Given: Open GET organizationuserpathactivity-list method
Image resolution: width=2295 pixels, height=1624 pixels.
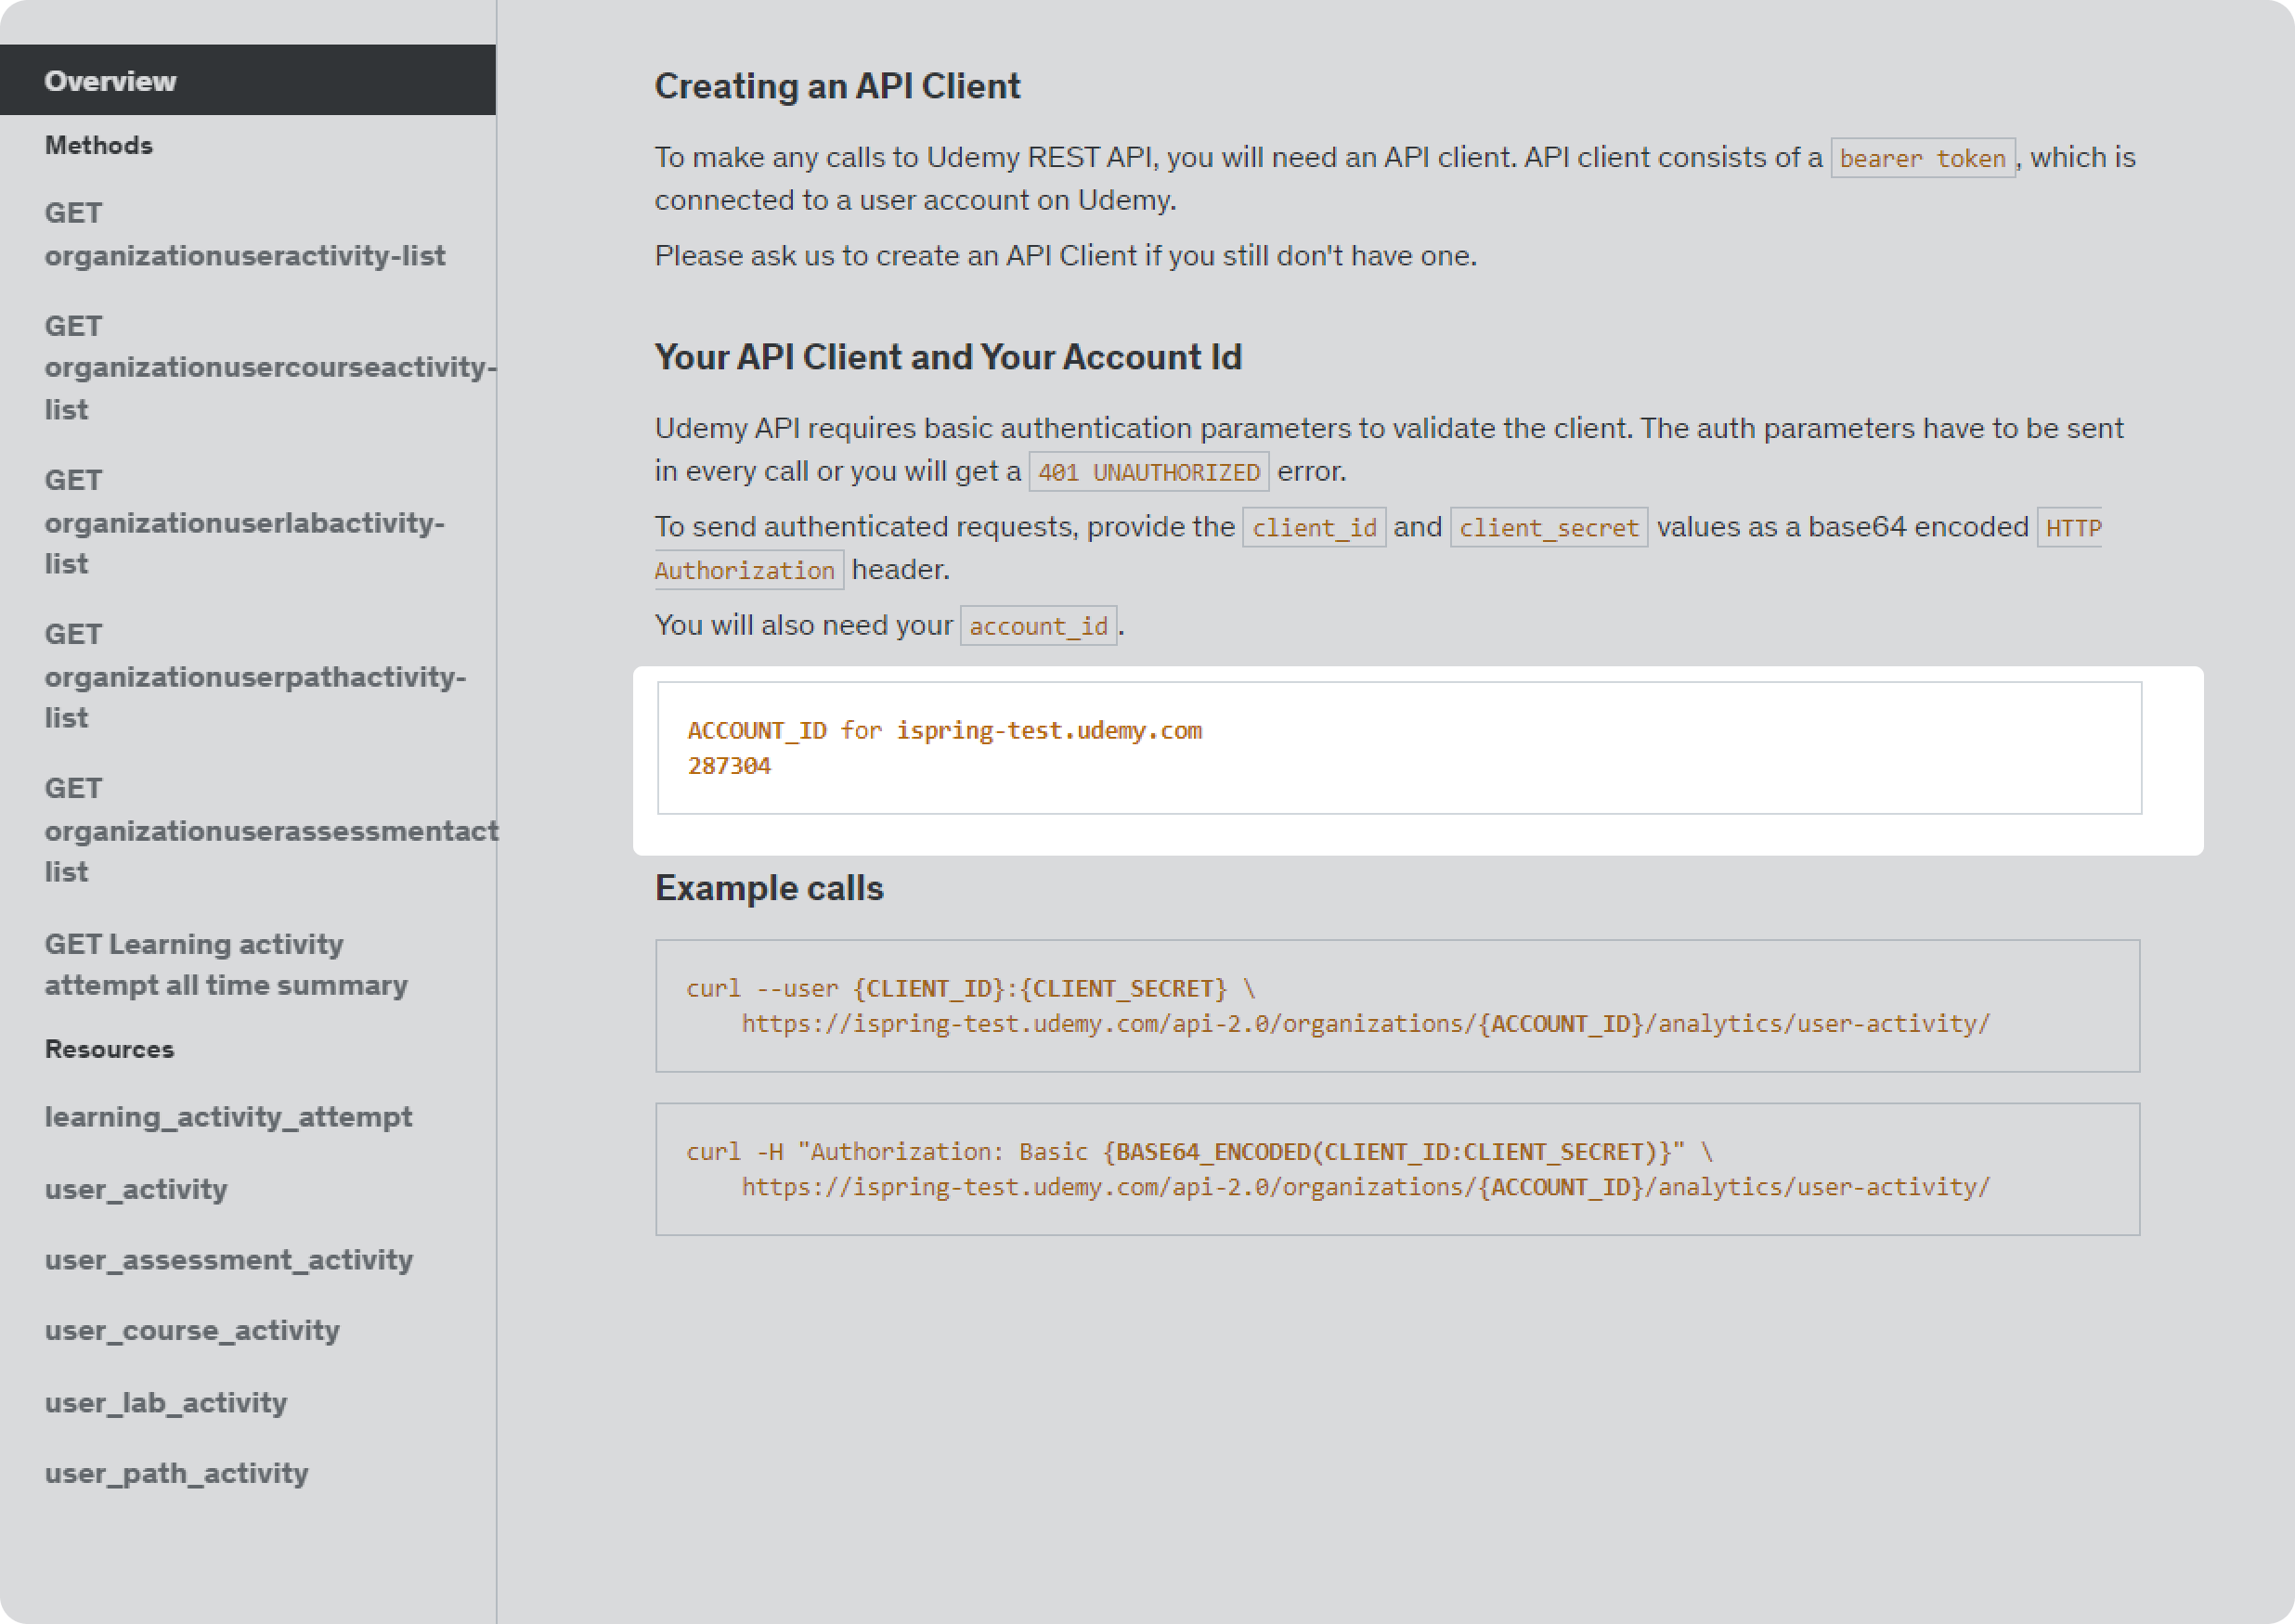Looking at the screenshot, I should pyautogui.click(x=255, y=675).
